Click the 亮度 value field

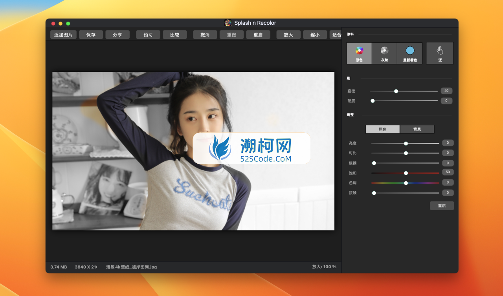[448, 143]
